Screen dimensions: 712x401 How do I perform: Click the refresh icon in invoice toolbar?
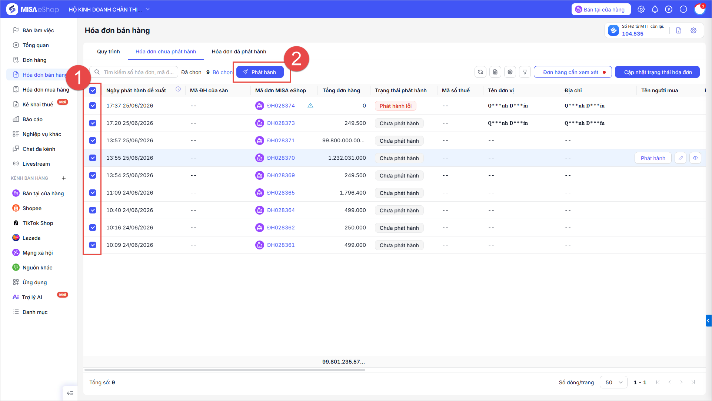coord(480,72)
